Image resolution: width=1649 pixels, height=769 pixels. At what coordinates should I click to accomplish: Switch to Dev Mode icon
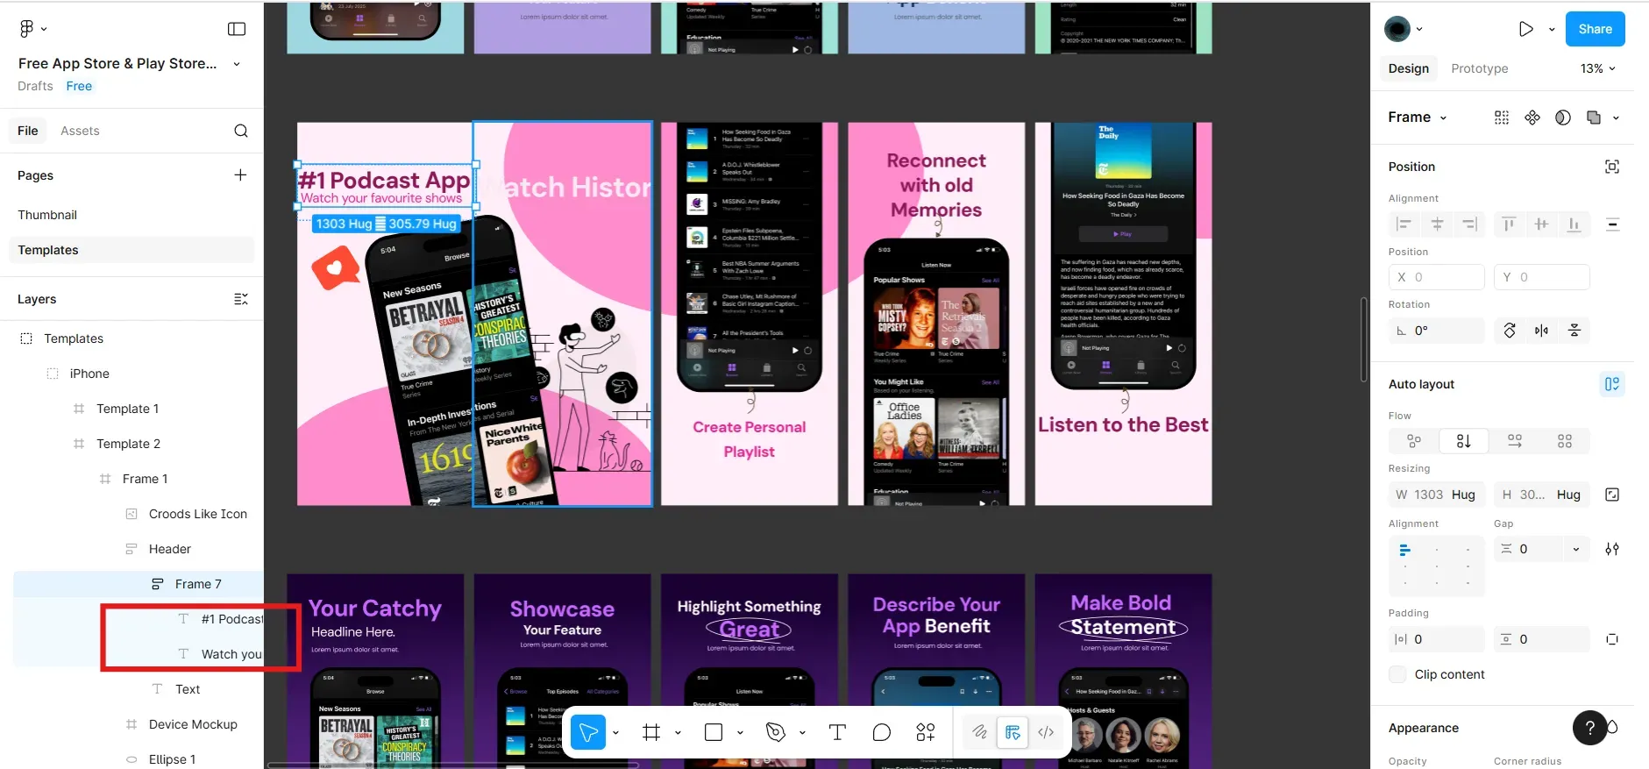click(1046, 732)
